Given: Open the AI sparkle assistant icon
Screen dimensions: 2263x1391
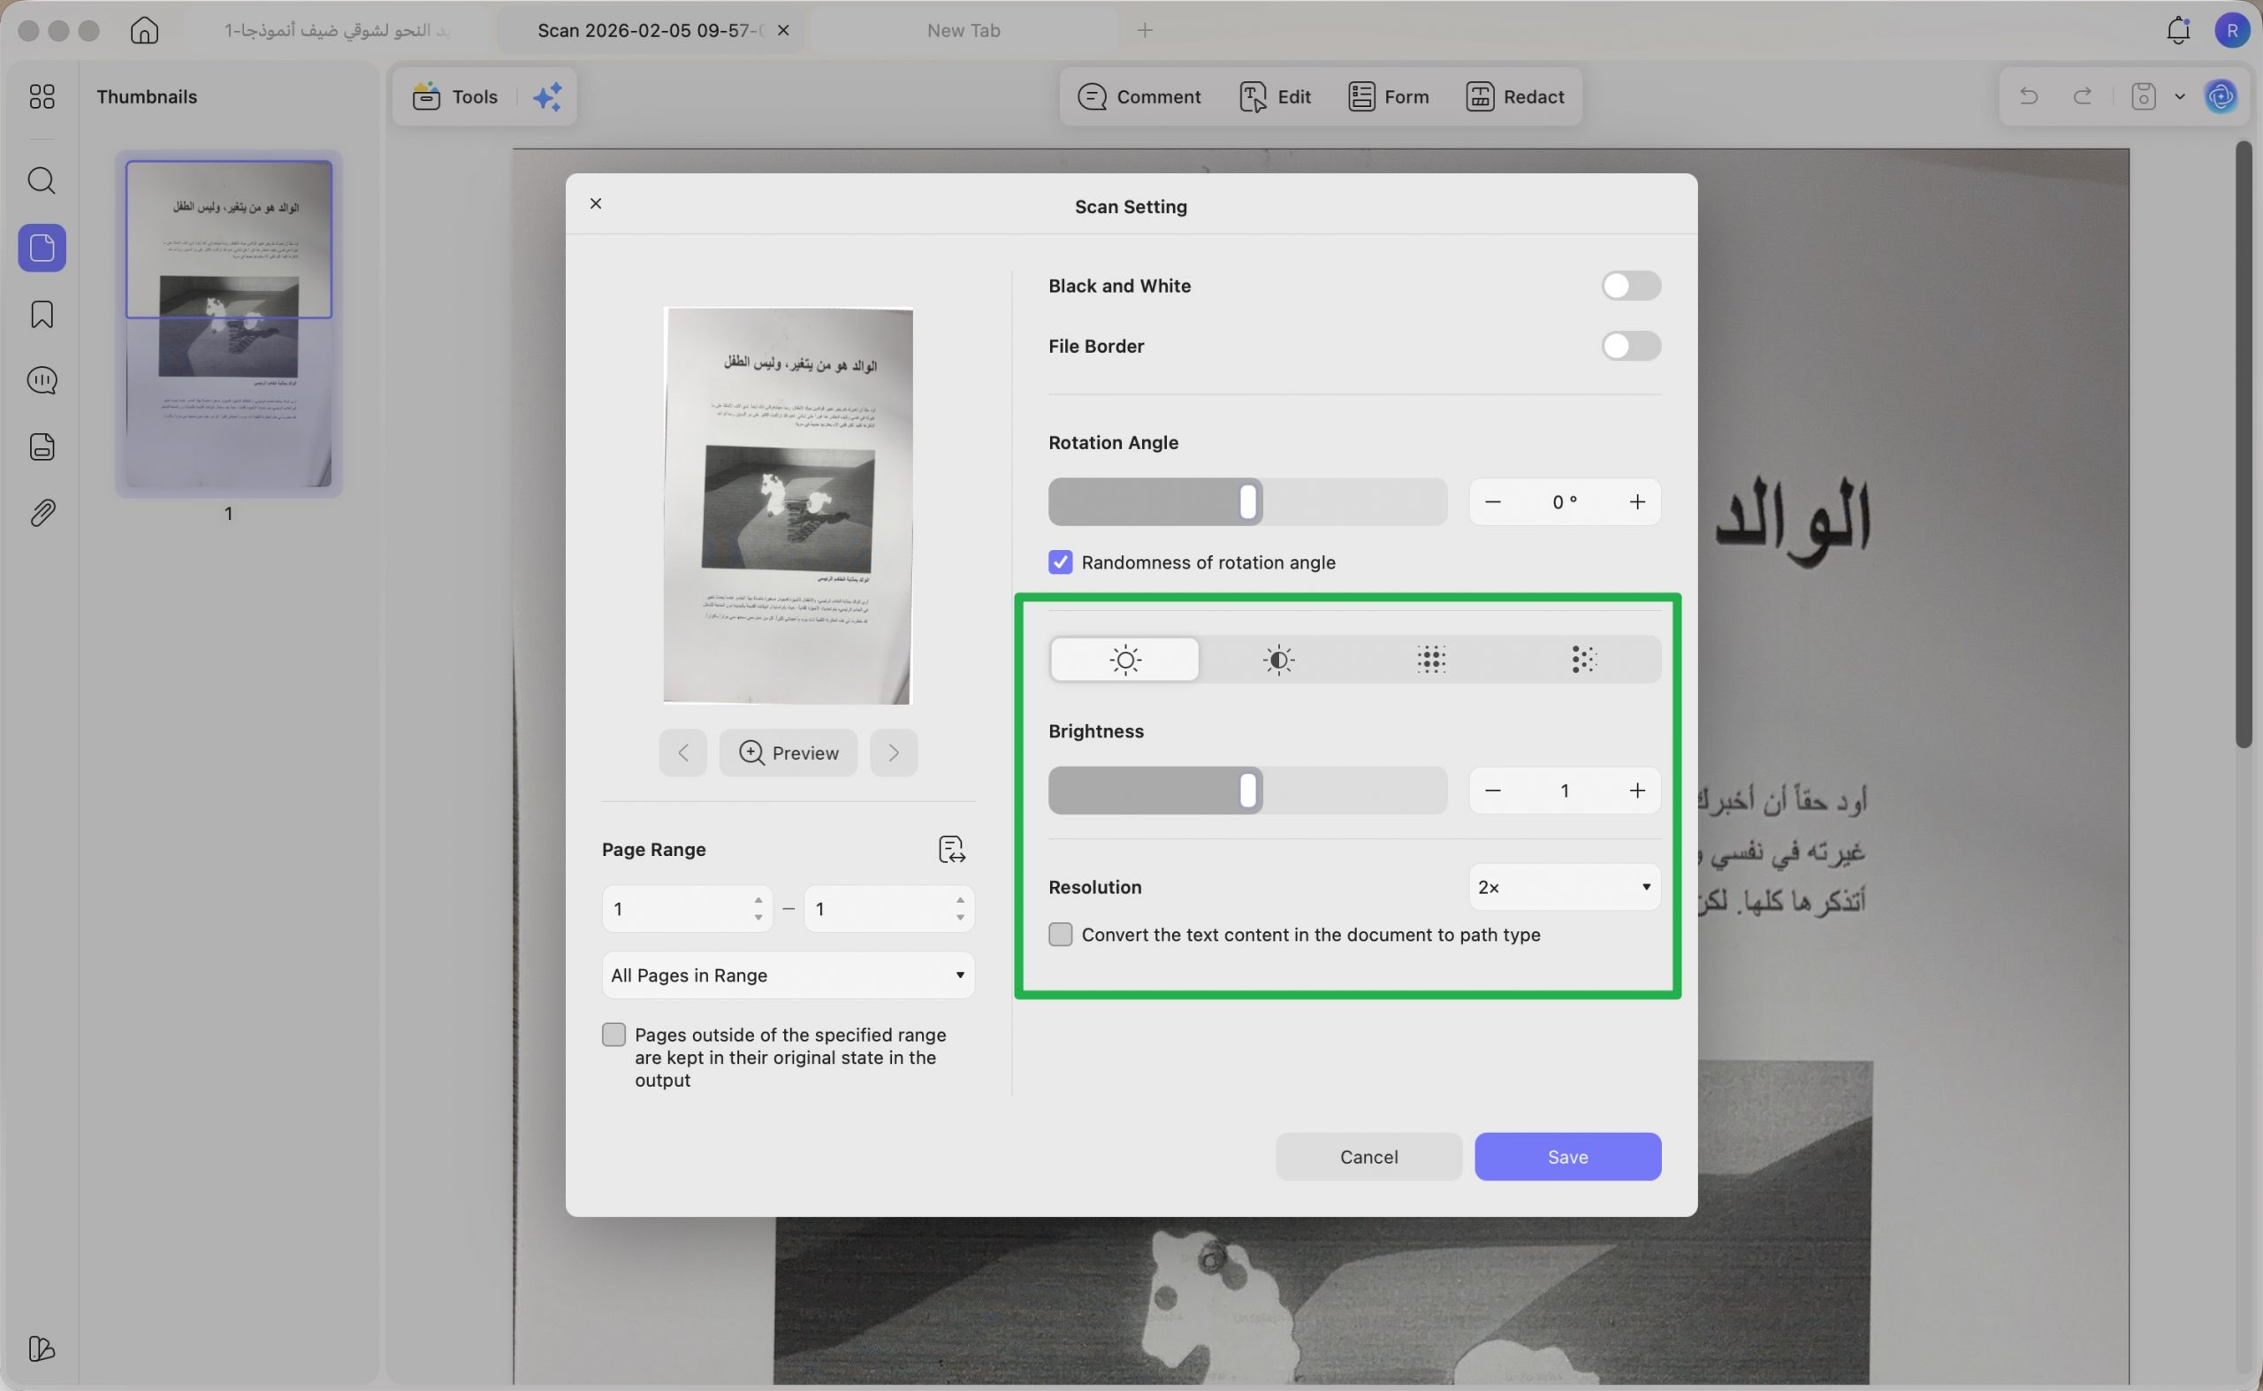Looking at the screenshot, I should point(548,96).
